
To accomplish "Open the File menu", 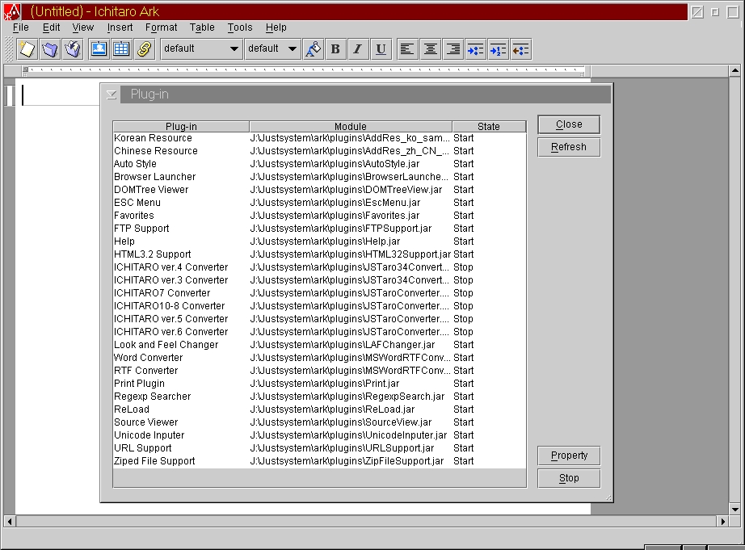I will (x=21, y=27).
